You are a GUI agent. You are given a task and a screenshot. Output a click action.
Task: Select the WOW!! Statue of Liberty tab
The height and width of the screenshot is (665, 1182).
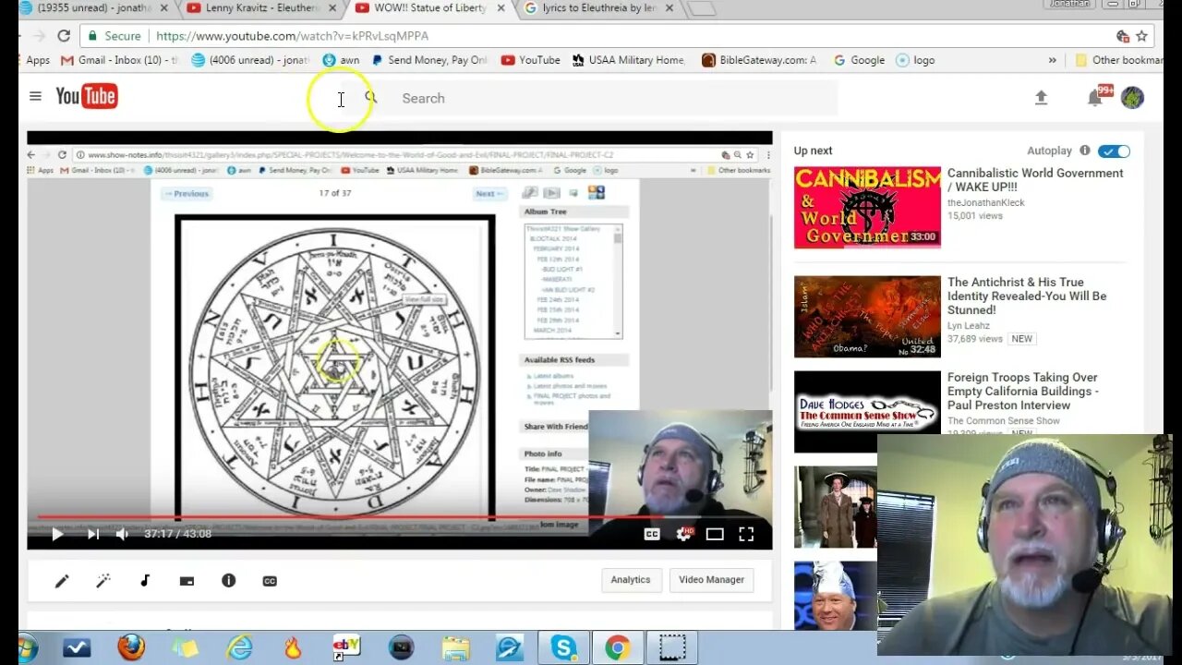click(430, 8)
